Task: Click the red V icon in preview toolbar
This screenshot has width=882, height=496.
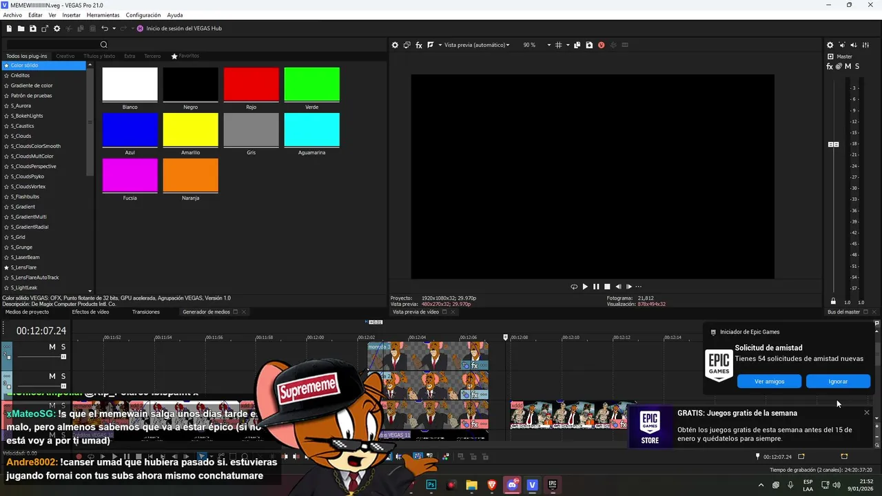Action: click(x=601, y=45)
